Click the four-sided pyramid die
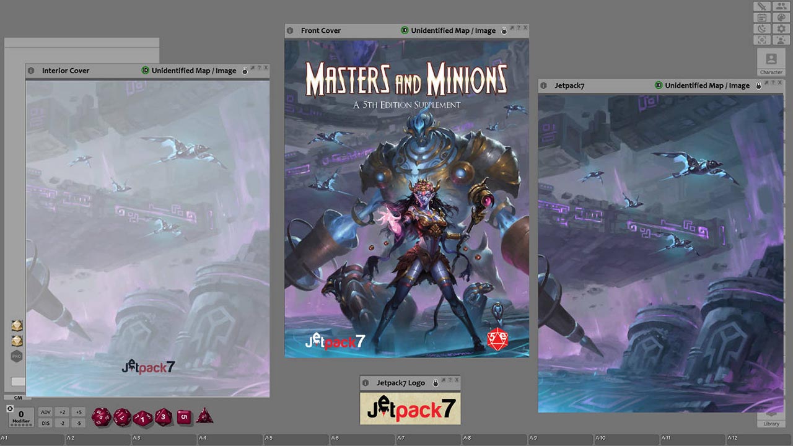793x446 pixels. coord(204,417)
